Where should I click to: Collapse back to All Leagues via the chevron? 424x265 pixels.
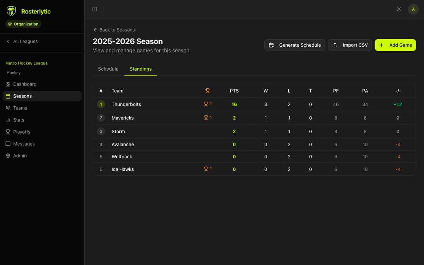8,41
